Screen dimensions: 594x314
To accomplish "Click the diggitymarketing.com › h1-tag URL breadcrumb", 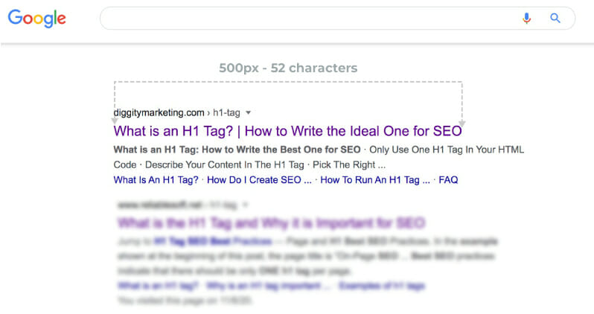I will (x=176, y=113).
